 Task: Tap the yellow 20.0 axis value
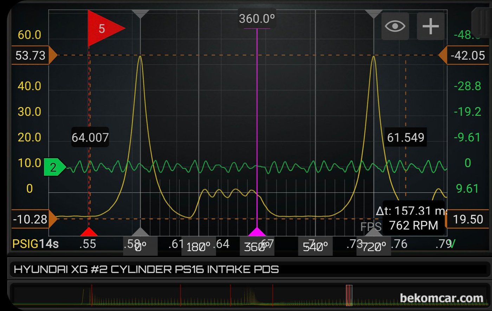click(30, 137)
